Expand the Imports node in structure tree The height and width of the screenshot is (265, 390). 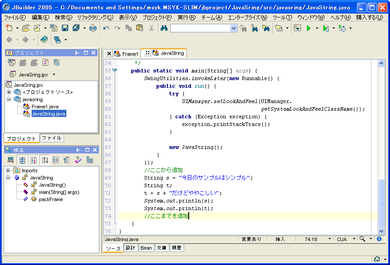click(x=8, y=171)
